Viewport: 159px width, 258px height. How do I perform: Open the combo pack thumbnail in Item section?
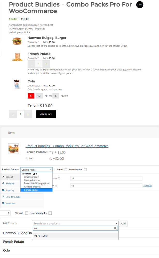pos(13,149)
